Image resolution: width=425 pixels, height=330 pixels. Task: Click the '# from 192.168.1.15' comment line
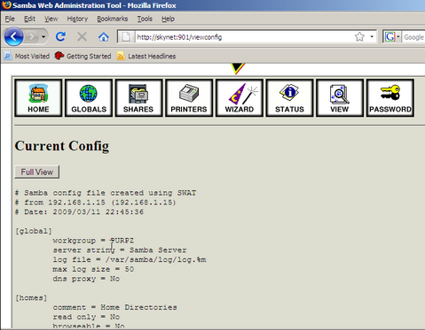96,203
